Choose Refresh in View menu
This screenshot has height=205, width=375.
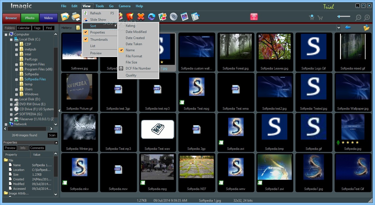click(x=100, y=13)
